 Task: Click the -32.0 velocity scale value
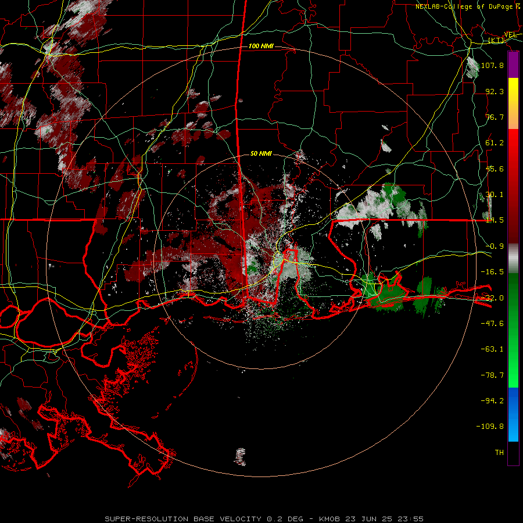tap(492, 298)
